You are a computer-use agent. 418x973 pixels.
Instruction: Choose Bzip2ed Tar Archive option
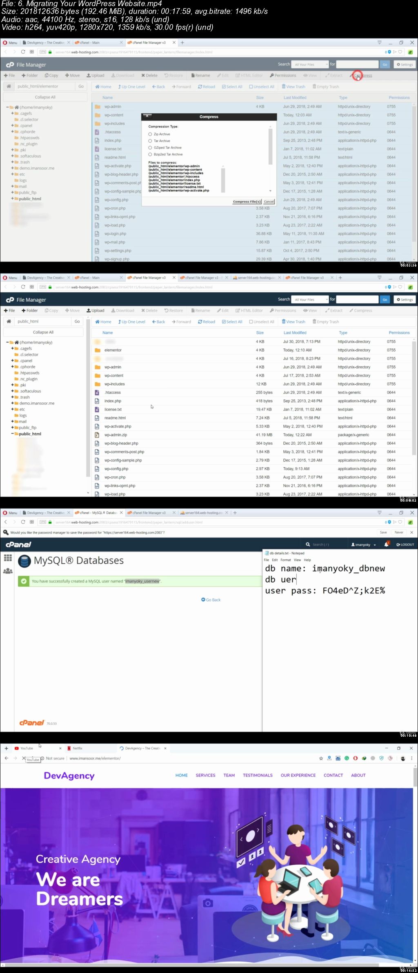pos(150,155)
